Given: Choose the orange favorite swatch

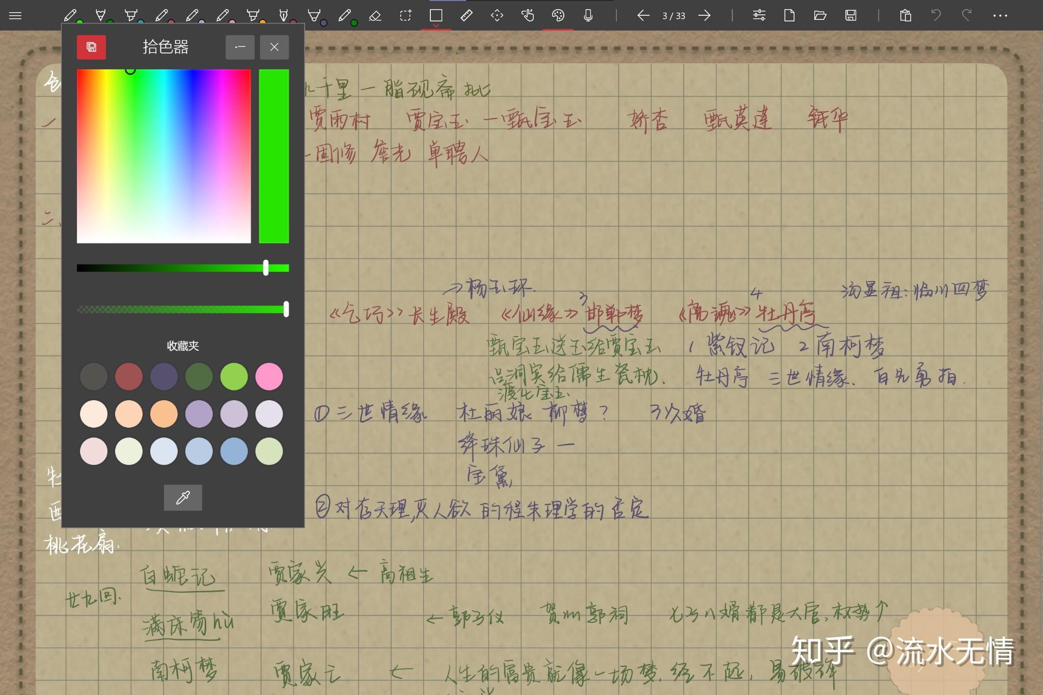Looking at the screenshot, I should pyautogui.click(x=164, y=414).
